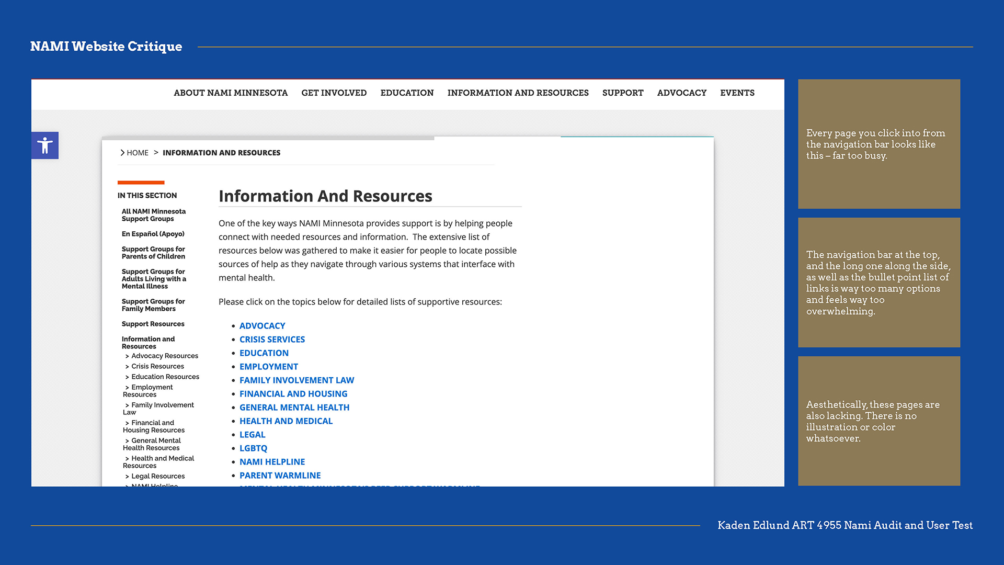Click the NAMI HELPLINE bullet link

tap(272, 462)
